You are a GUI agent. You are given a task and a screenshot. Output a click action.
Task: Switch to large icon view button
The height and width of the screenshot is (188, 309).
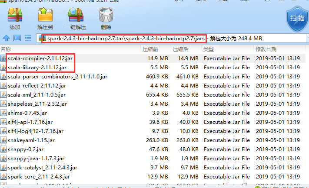(x=17, y=38)
